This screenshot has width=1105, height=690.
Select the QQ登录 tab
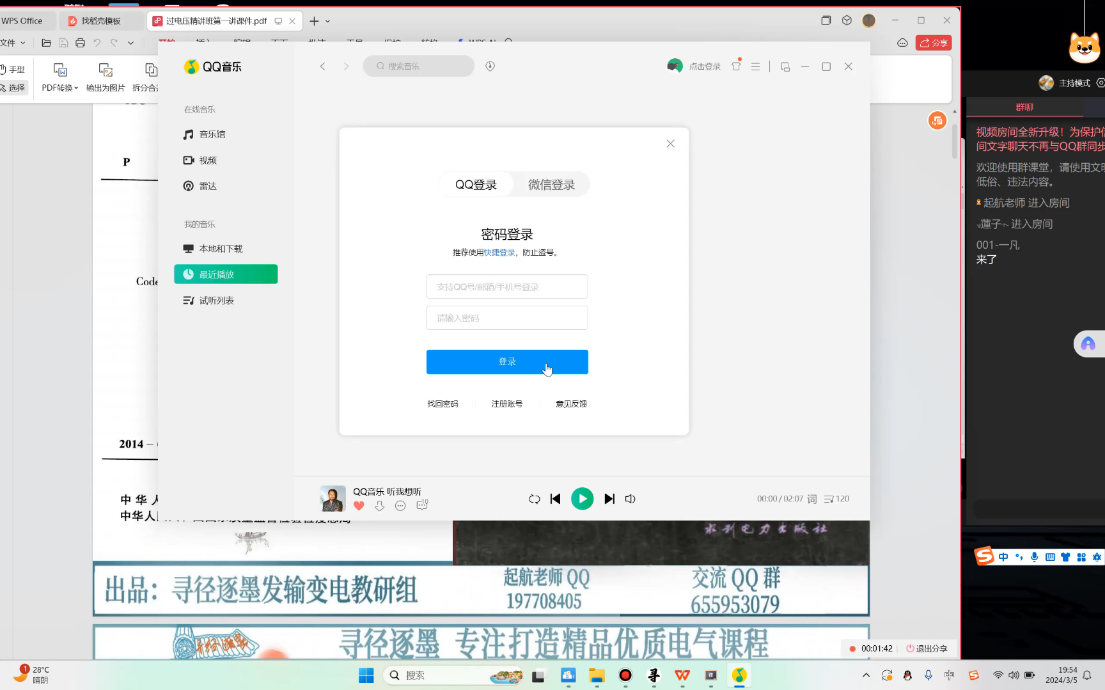click(476, 185)
